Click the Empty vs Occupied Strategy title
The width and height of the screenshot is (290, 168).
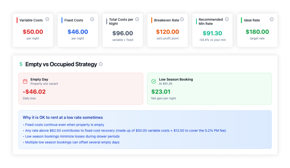point(61,64)
